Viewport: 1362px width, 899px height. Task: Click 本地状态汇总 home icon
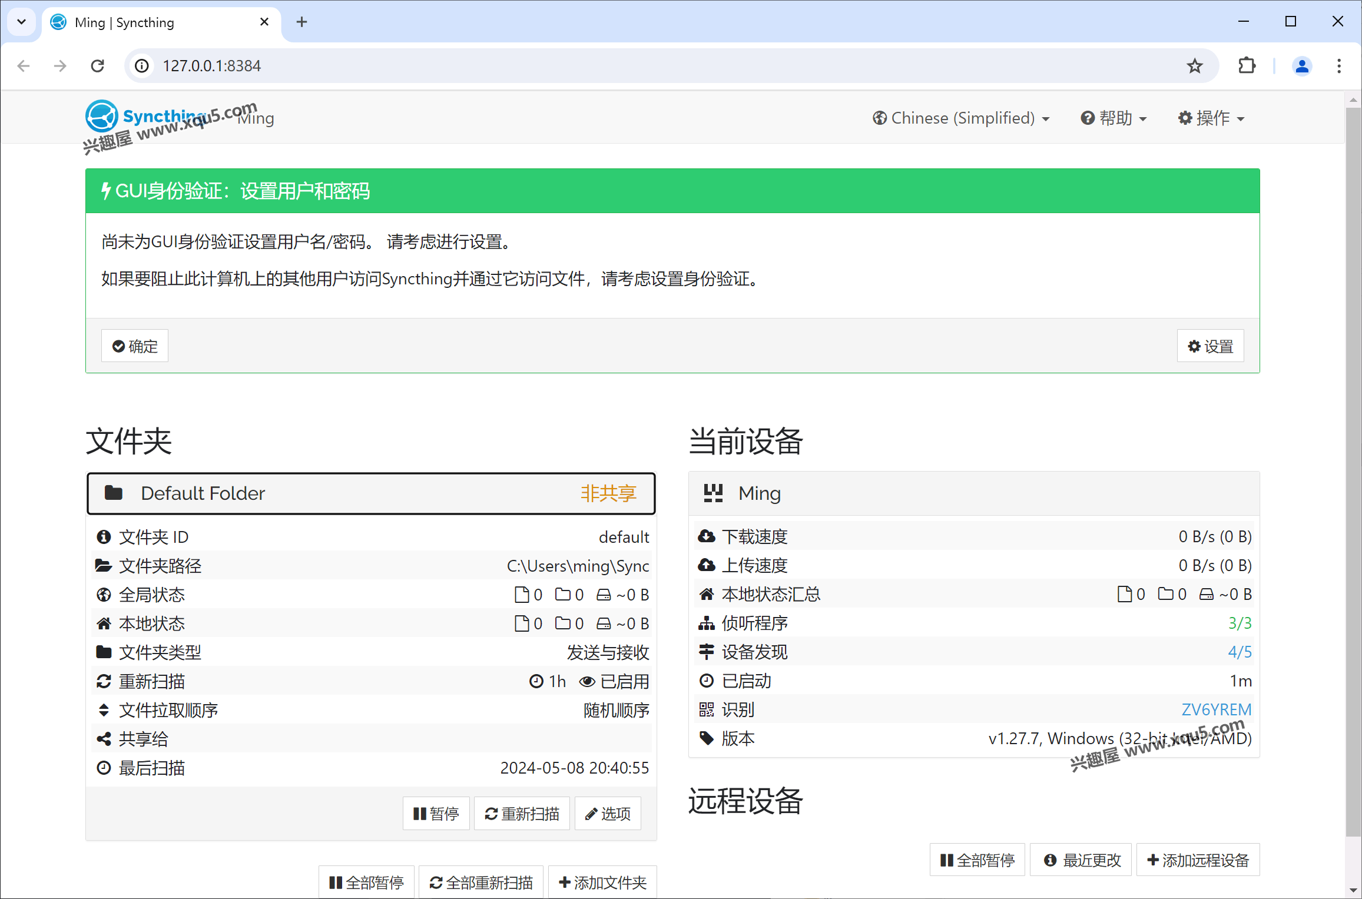coord(707,594)
